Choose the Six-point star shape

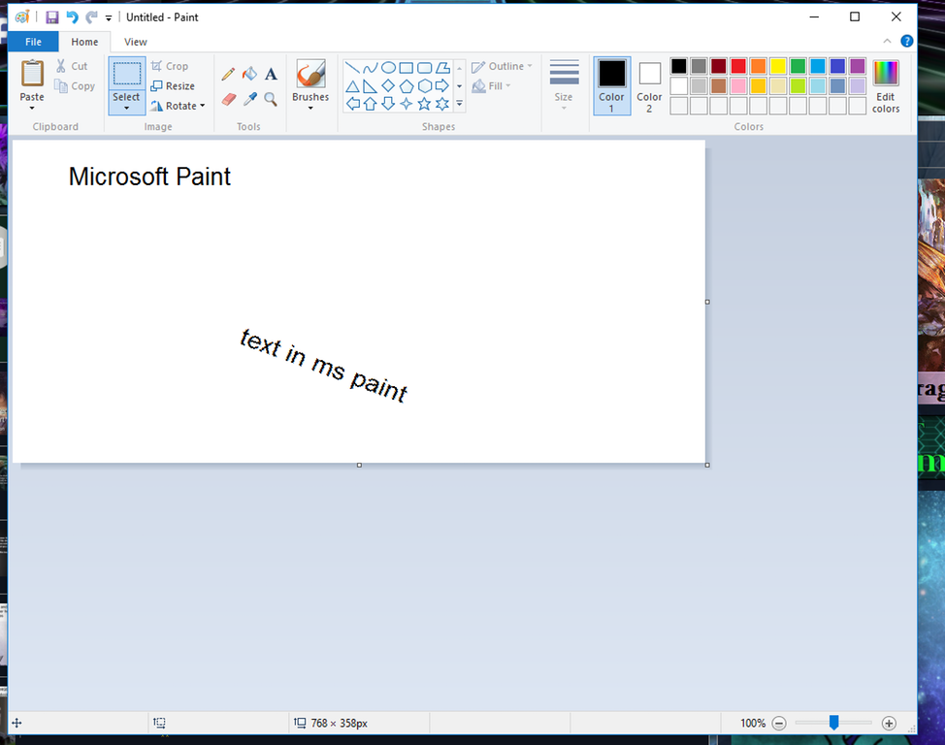(442, 104)
